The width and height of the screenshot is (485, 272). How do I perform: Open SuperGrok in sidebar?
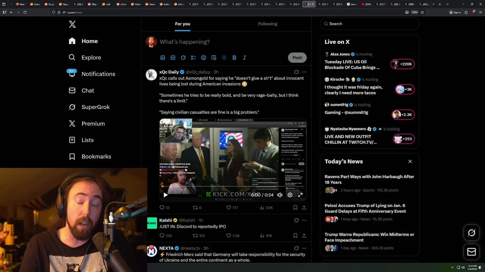(89, 107)
